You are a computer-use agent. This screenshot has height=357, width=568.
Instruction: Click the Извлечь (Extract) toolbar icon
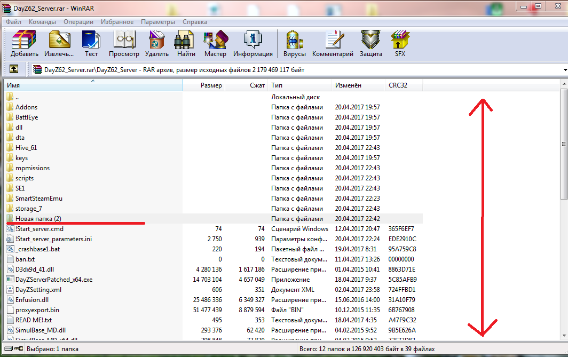point(59,43)
